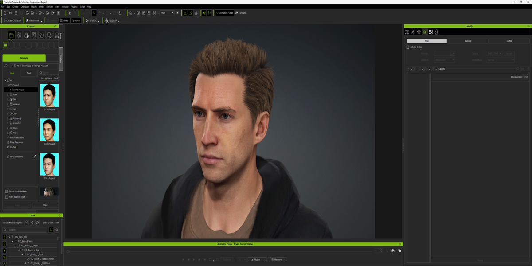Open the Plugins menu
The image size is (532, 266).
74,7
